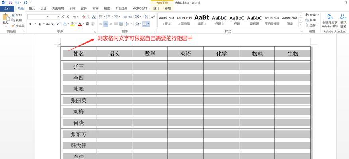Toggle character shading icon

point(88,24)
